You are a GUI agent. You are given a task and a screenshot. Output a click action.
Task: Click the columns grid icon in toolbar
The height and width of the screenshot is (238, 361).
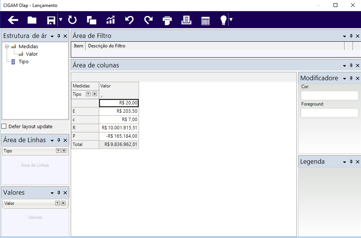click(x=205, y=21)
